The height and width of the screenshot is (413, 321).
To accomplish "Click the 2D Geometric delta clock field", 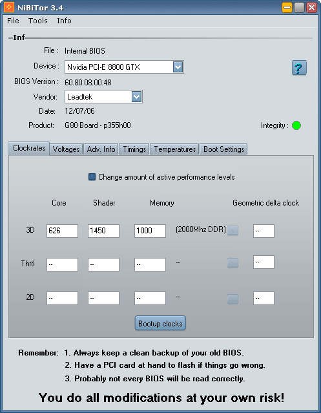I will point(264,298).
